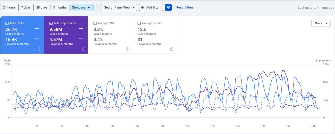
Task: Click the dashed line legend on Total impressions card
Action: [81, 39]
